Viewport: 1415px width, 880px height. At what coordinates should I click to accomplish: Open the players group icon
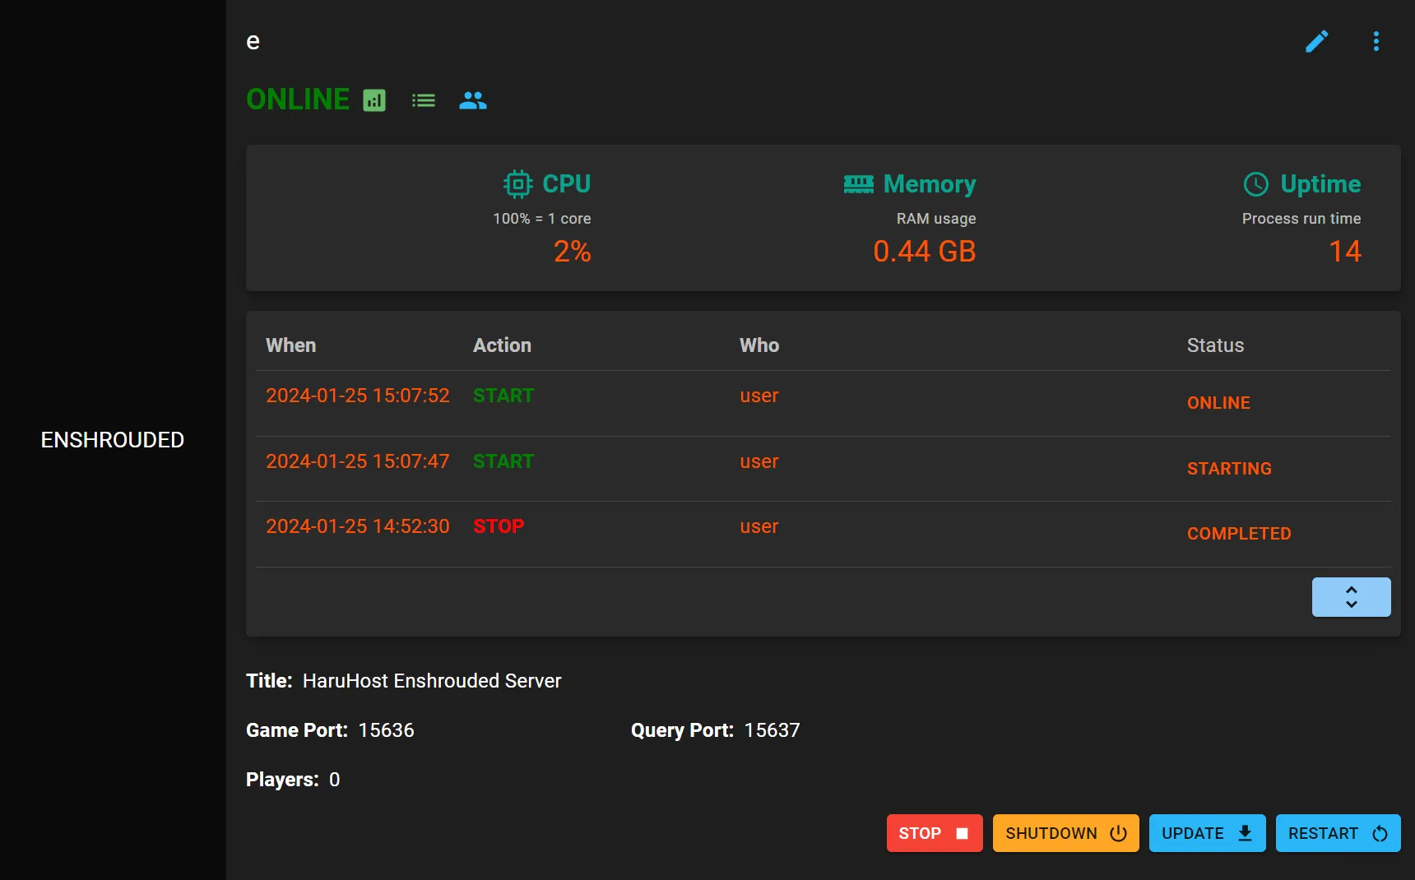point(473,100)
